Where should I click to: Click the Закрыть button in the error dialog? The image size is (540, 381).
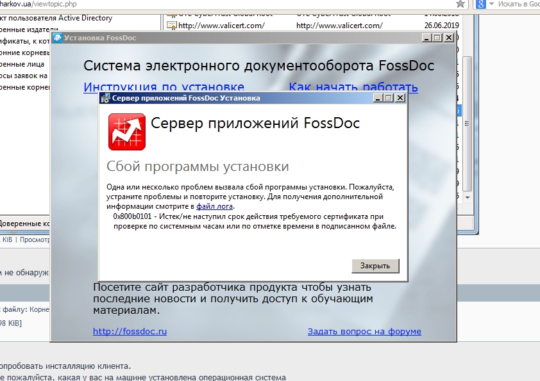[375, 266]
